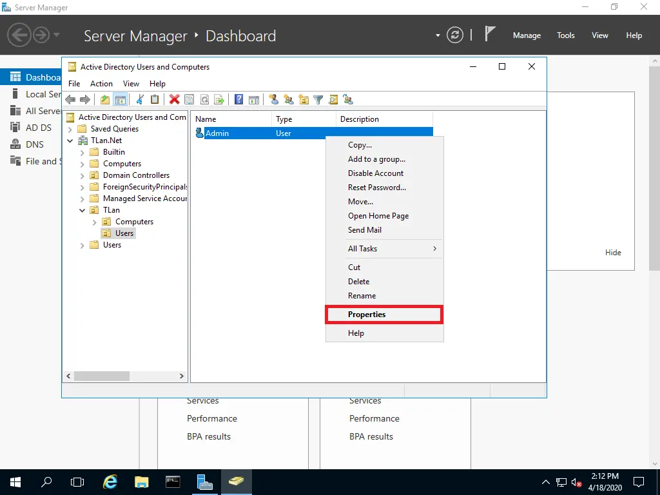This screenshot has height=495, width=660.
Task: Click the taskbar search magnifier
Action: click(x=46, y=482)
